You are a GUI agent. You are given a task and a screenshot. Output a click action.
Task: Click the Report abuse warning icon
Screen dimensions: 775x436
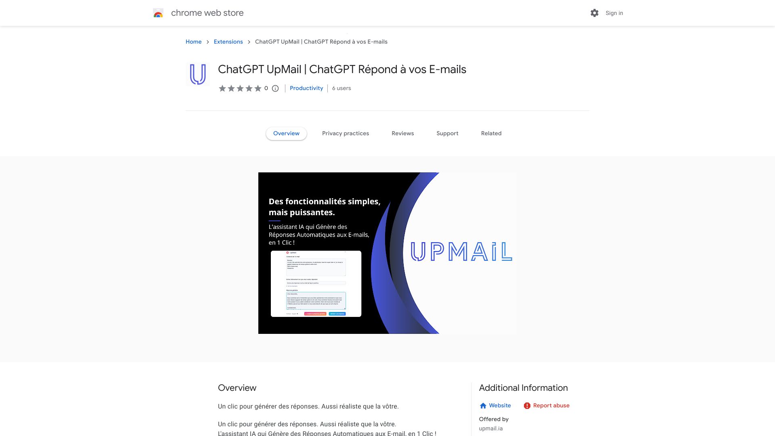[526, 406]
